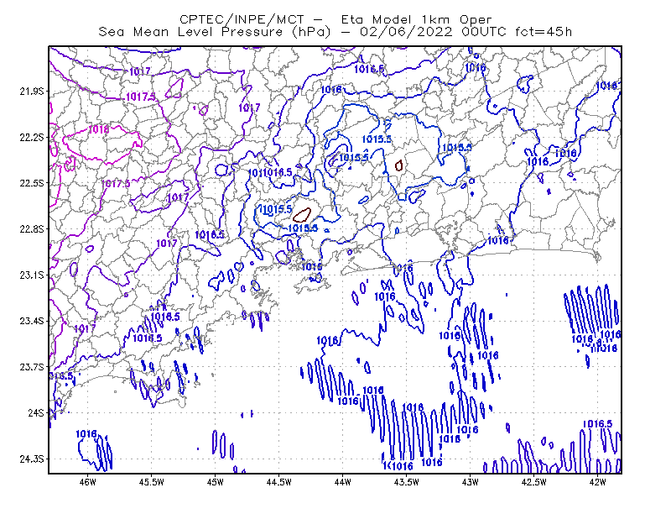This screenshot has width=671, height=519.
Task: Click the 22.8S latitude axis label
Action: 32,229
